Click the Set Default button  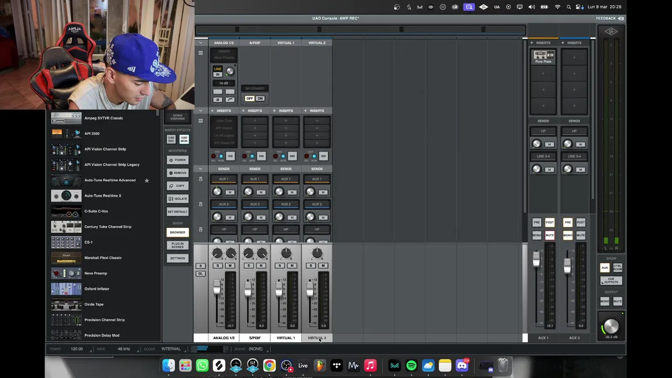tap(177, 212)
